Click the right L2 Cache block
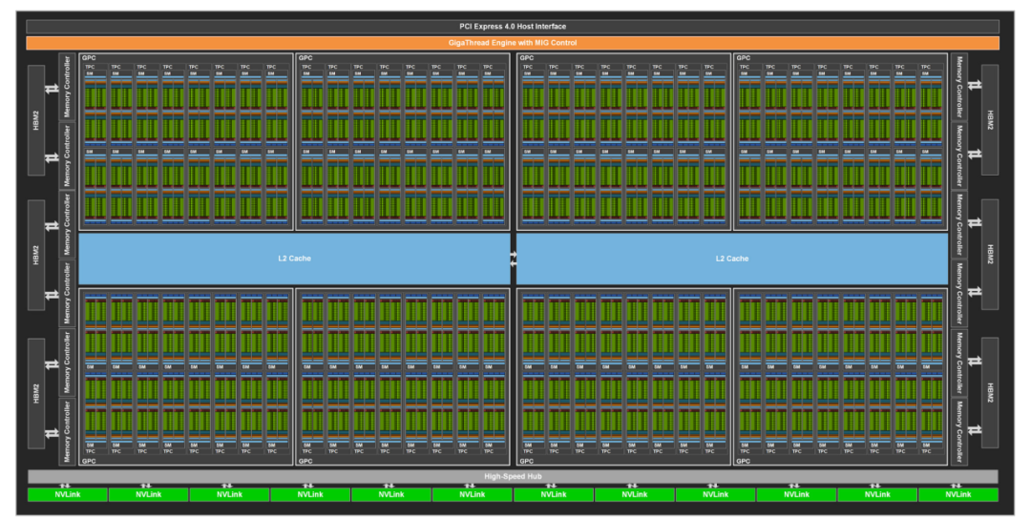The width and height of the screenshot is (1031, 518). tap(732, 259)
